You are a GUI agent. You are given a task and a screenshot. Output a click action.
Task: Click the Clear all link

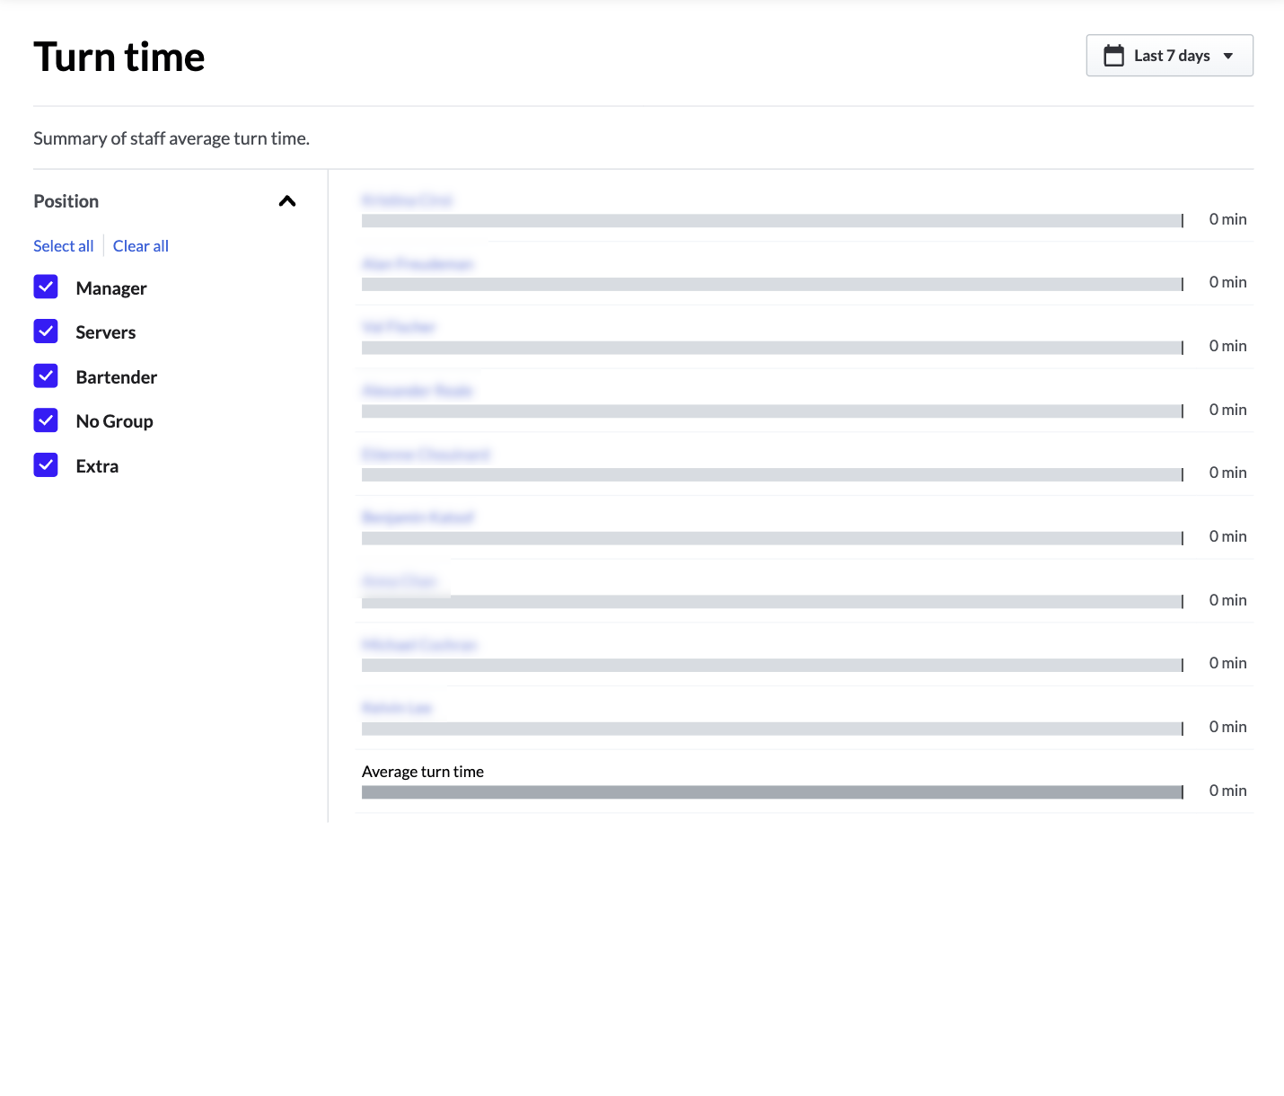(141, 246)
